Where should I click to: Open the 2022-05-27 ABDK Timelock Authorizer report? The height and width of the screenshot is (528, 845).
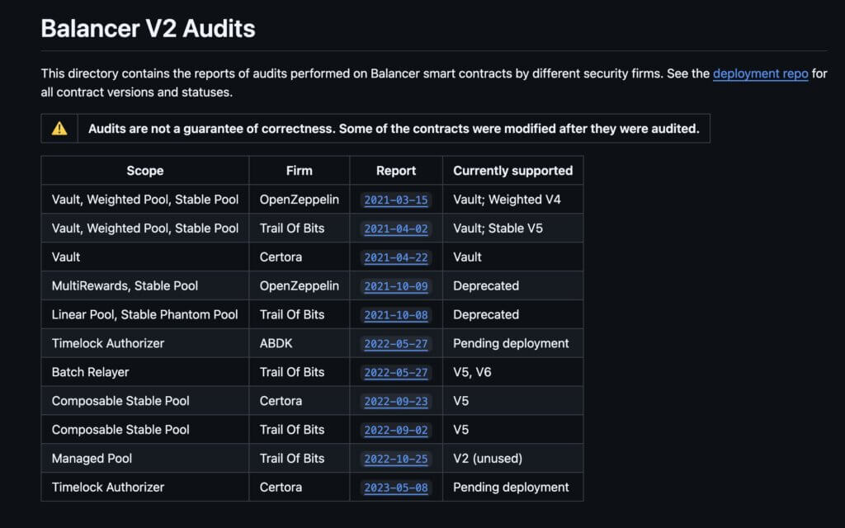[395, 343]
